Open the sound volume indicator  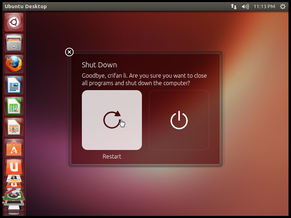pos(245,7)
